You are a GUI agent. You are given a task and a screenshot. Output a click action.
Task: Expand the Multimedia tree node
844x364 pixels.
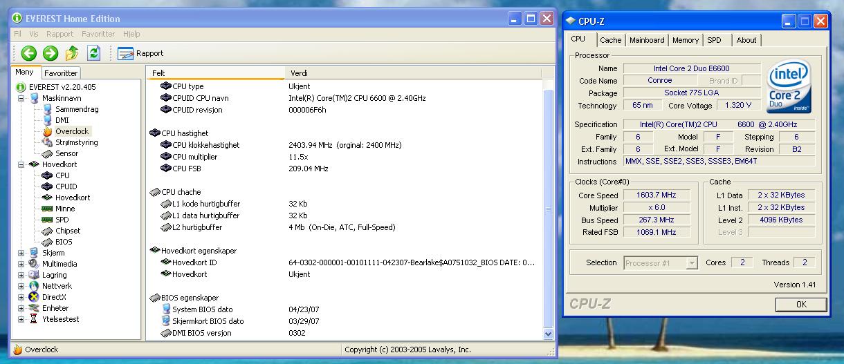tap(21, 264)
